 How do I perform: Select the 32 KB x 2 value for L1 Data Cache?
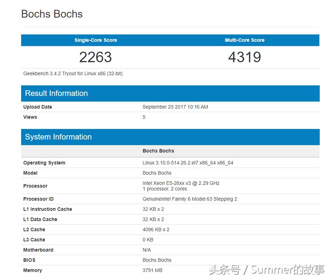coord(153,219)
